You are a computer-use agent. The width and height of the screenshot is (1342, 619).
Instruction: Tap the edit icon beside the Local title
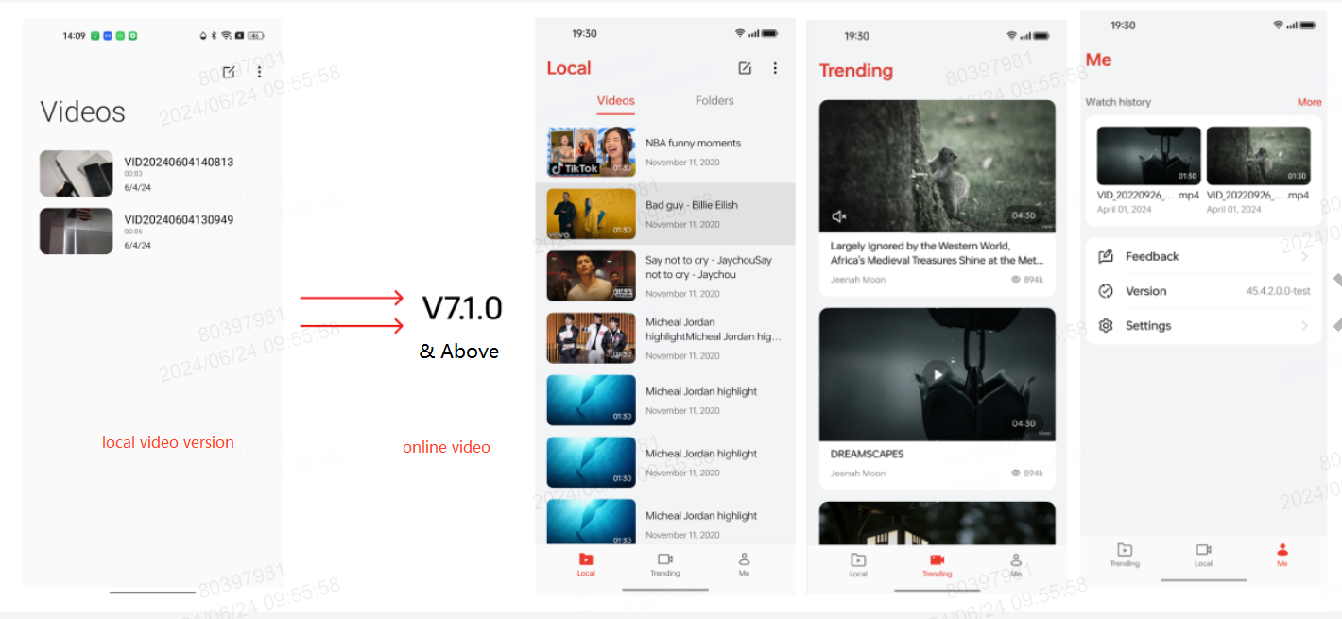pyautogui.click(x=745, y=68)
